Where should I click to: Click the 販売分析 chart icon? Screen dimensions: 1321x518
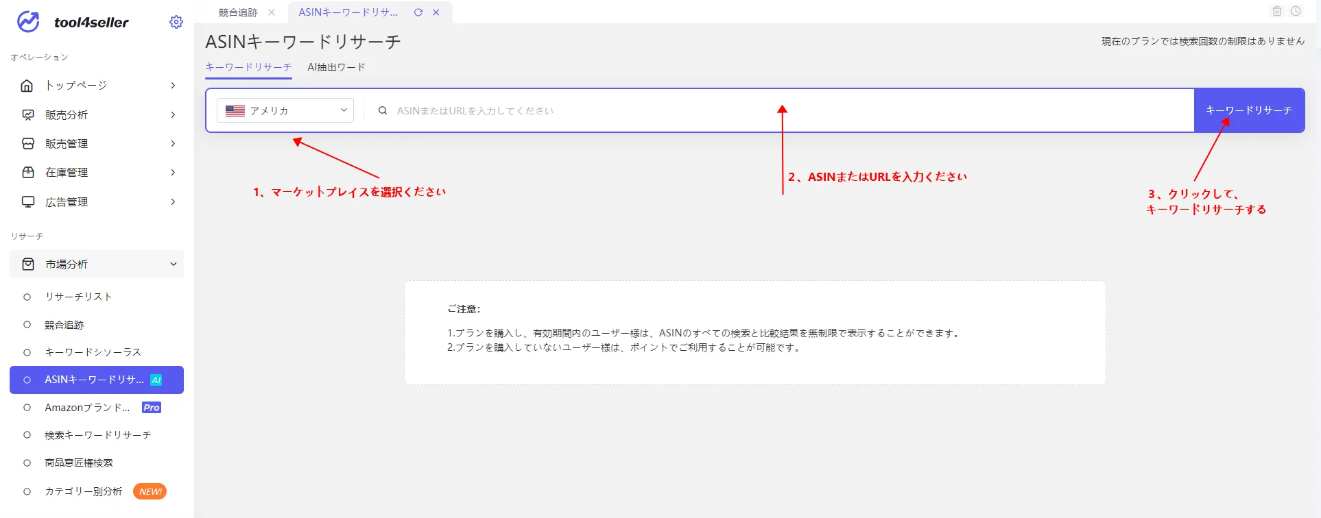point(28,115)
